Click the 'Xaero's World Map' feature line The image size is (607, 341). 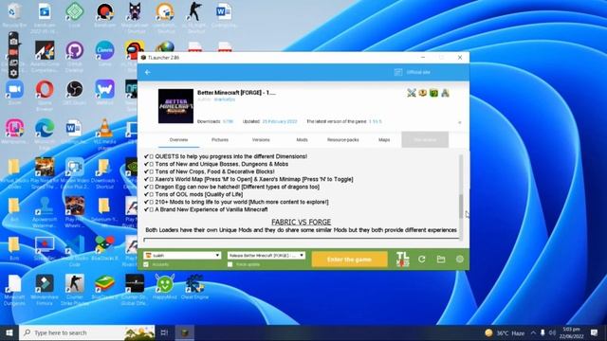248,179
